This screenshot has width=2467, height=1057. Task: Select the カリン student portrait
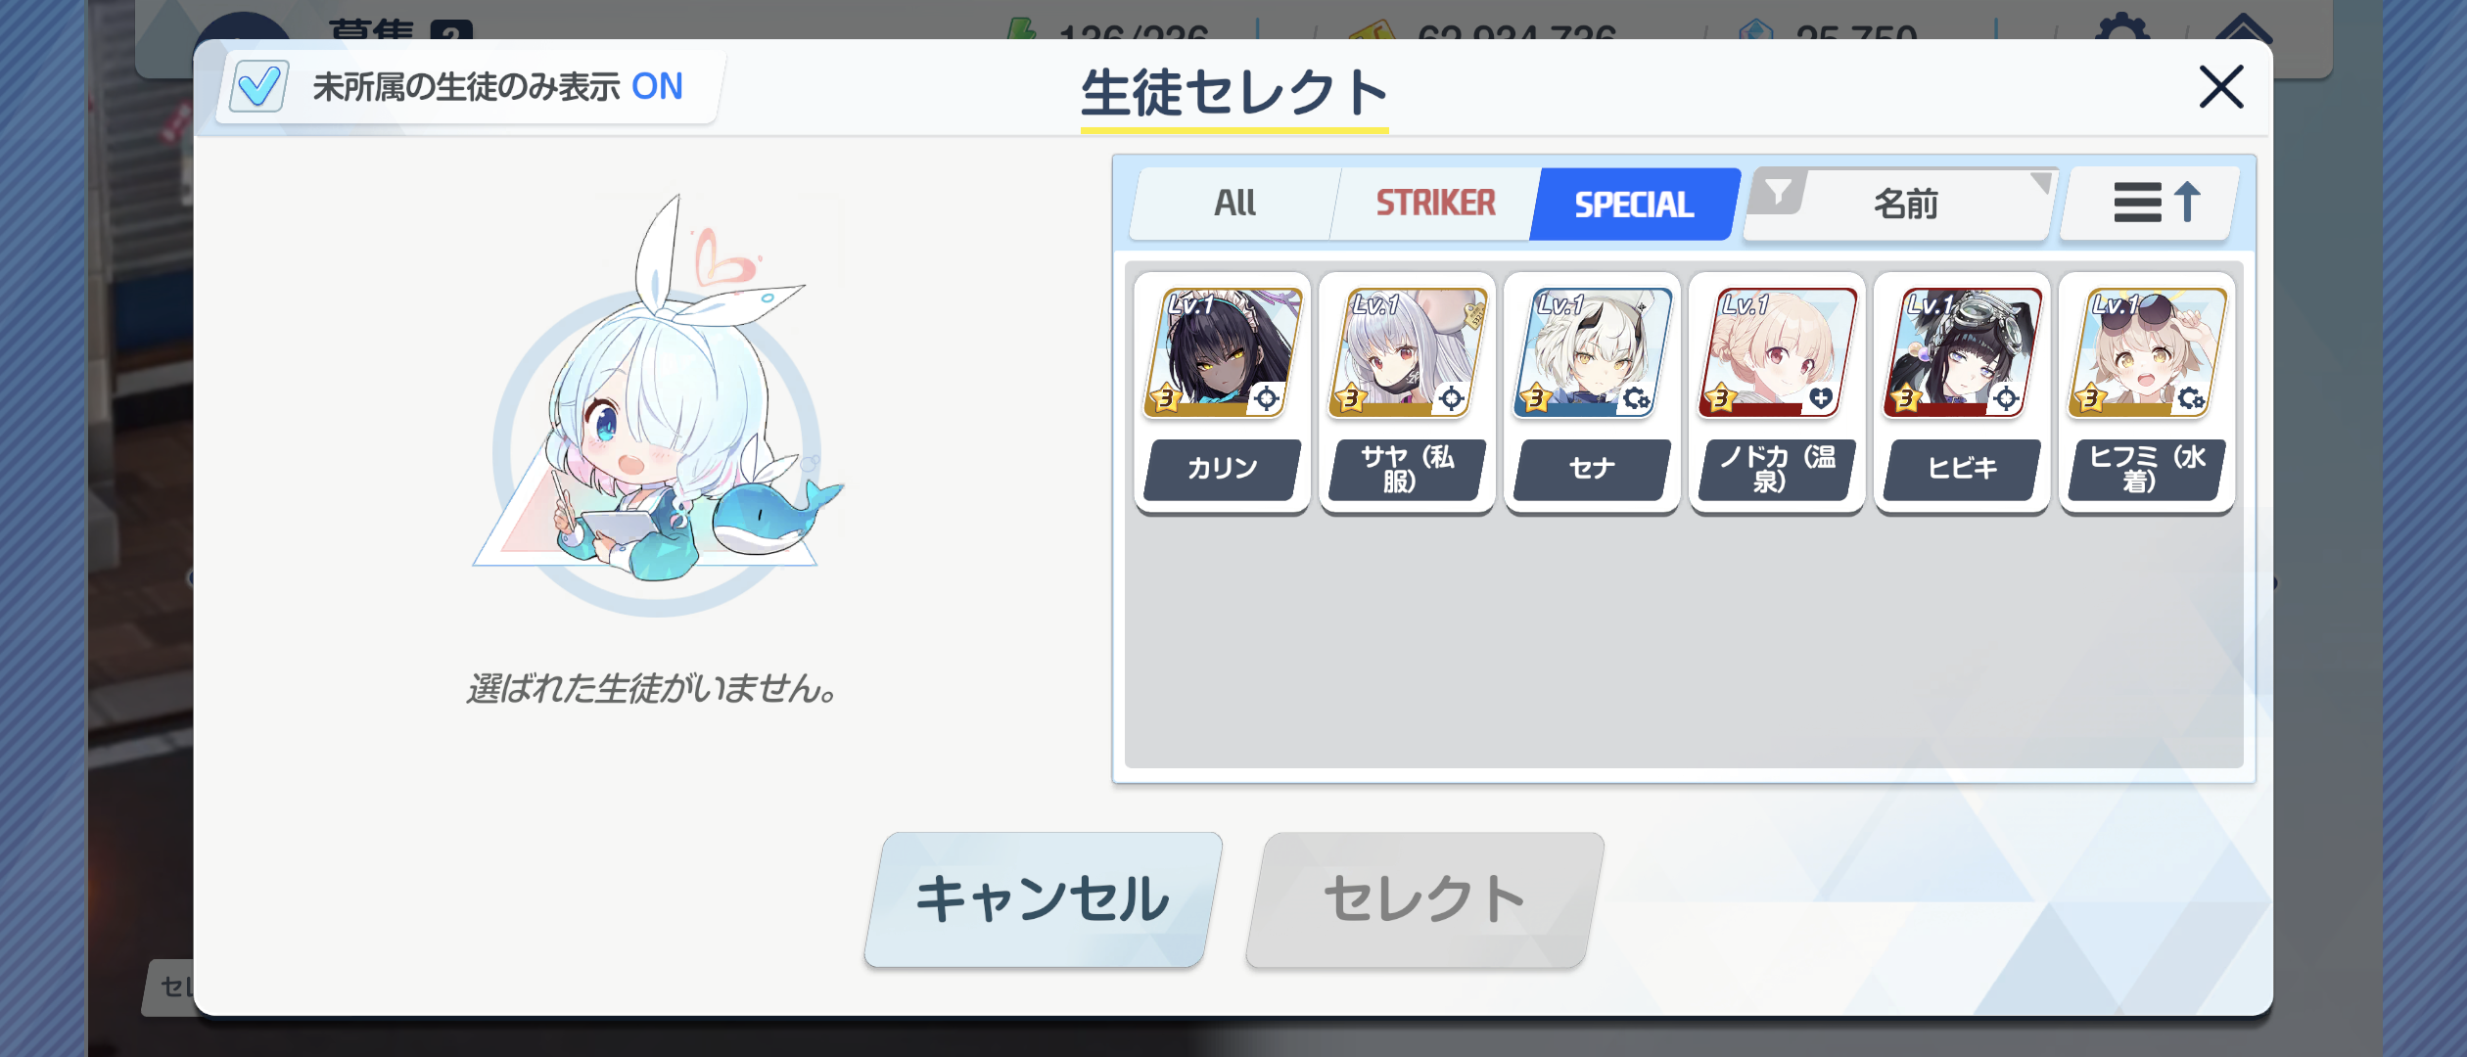click(1222, 353)
